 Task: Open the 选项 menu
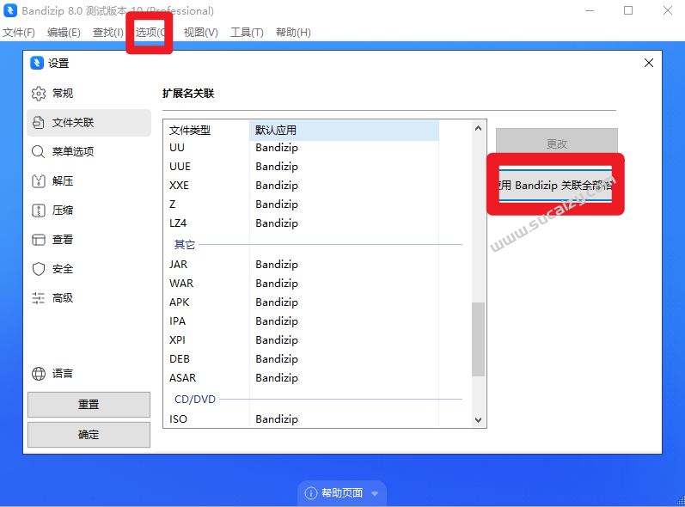(150, 33)
